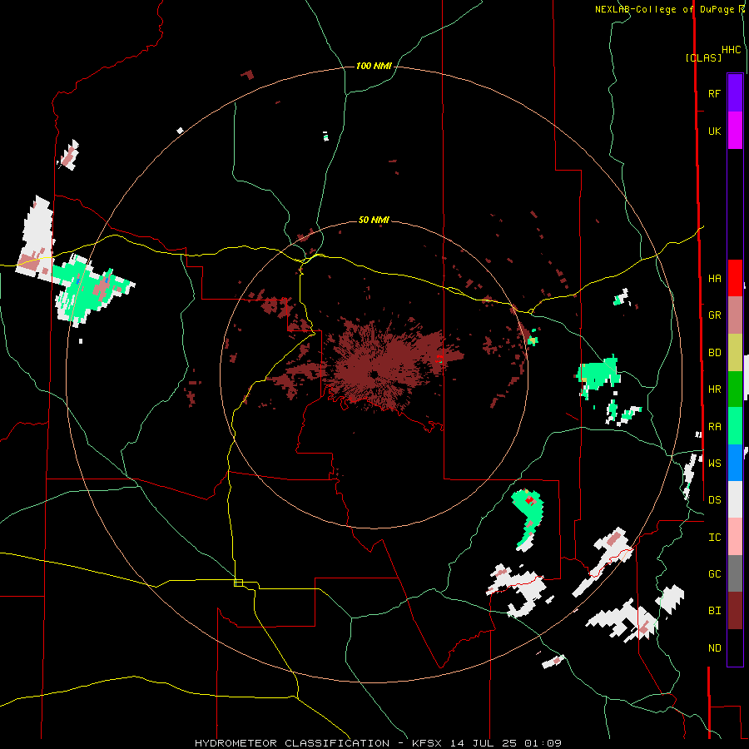Image resolution: width=749 pixels, height=749 pixels.
Task: Click the 'ND' legend label
Action: tap(714, 648)
